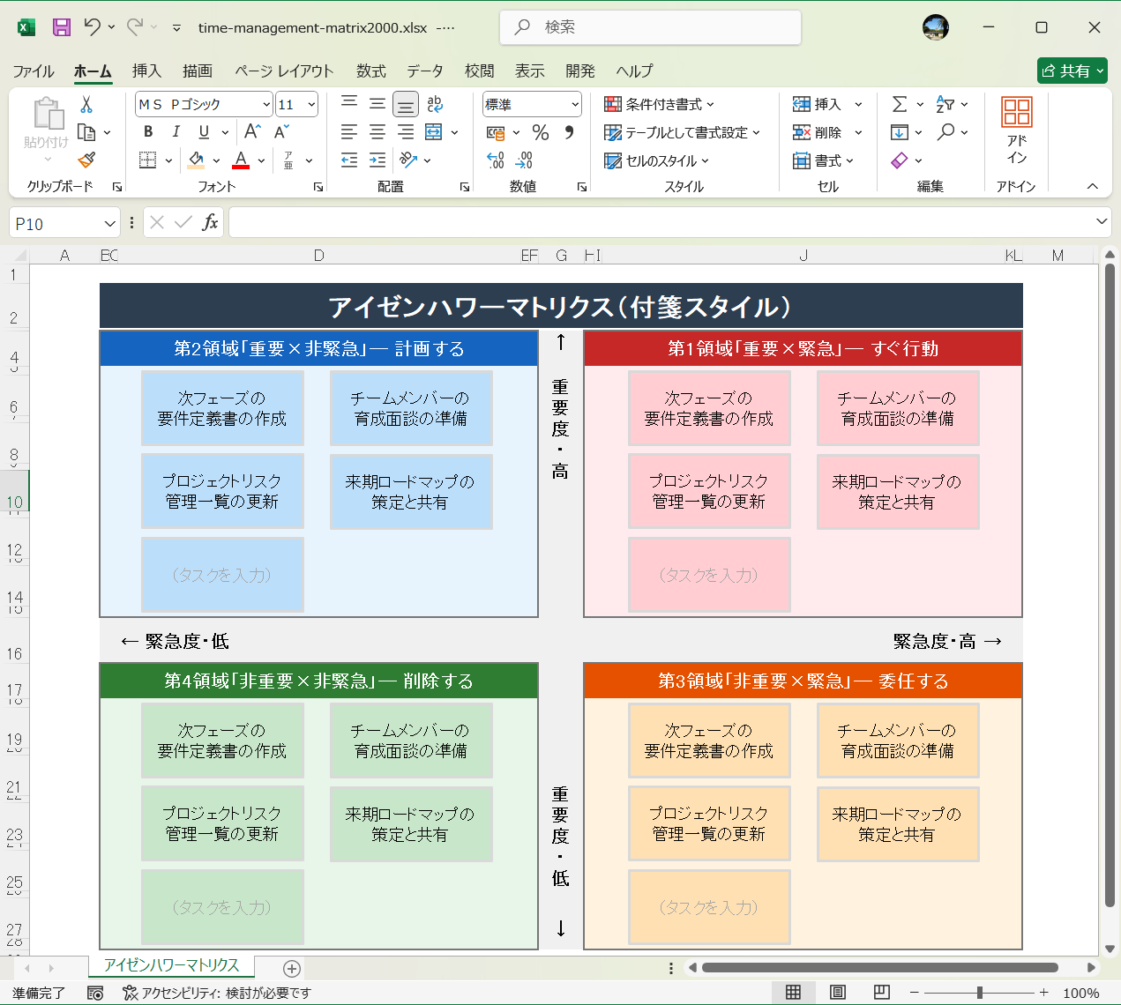This screenshot has height=1005, width=1121.
Task: Open the 挿入 tab
Action: point(146,71)
